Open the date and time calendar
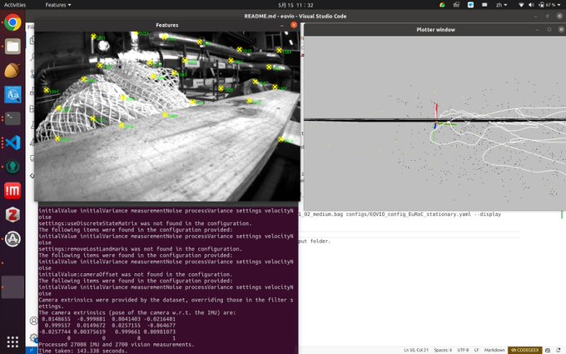The height and width of the screenshot is (354, 566). (x=283, y=5)
